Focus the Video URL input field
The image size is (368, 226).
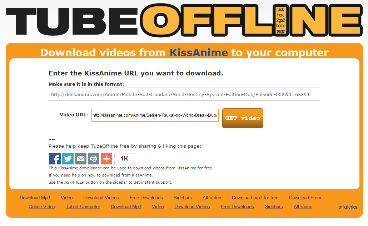[155, 115]
